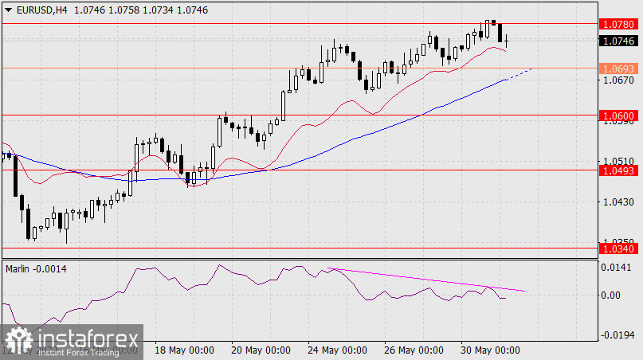Select the current price label 1.0746
Viewport: 643px width, 360px height.
click(619, 41)
